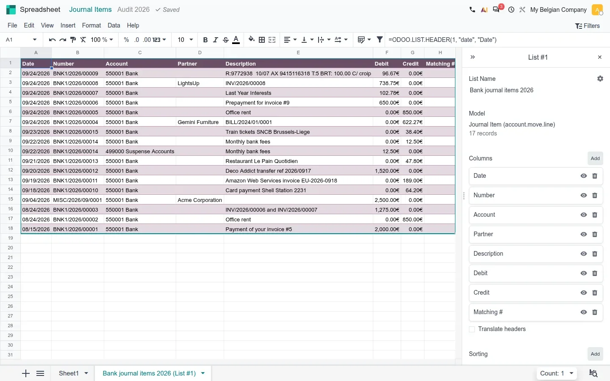610x381 pixels.
Task: Open the Insert menu
Action: pos(68,25)
